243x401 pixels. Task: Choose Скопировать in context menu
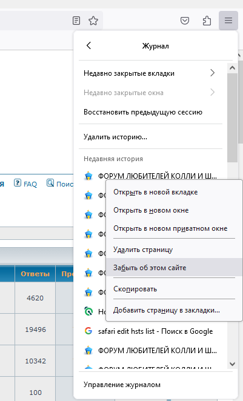coord(174,289)
